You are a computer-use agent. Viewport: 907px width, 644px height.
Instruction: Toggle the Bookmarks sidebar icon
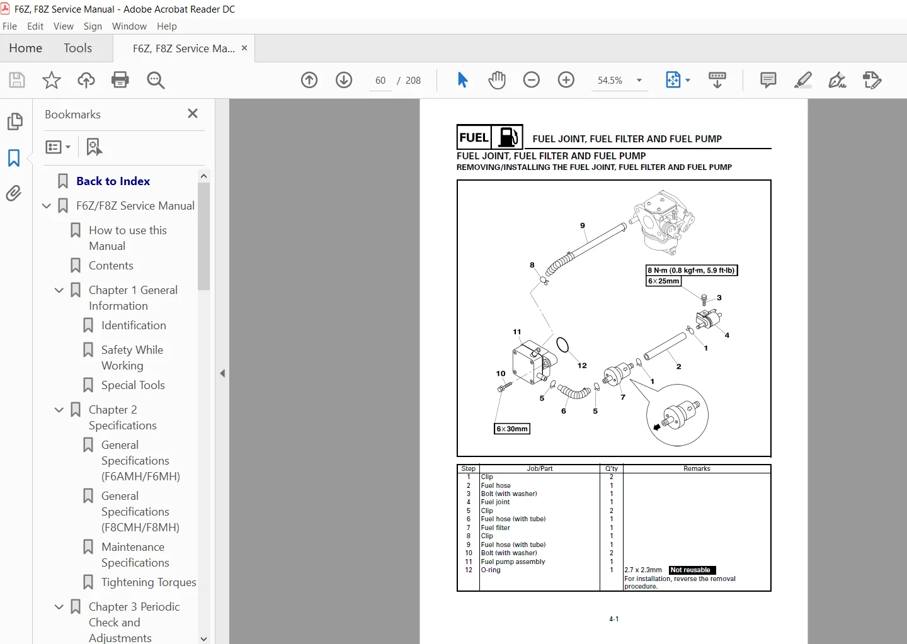[x=14, y=158]
